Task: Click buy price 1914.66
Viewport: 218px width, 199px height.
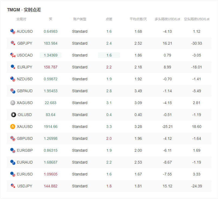Action: click(51, 127)
